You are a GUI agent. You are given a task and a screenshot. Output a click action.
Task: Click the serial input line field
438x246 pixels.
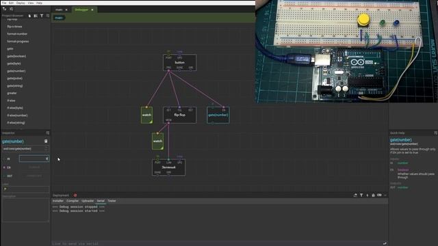click(216, 243)
